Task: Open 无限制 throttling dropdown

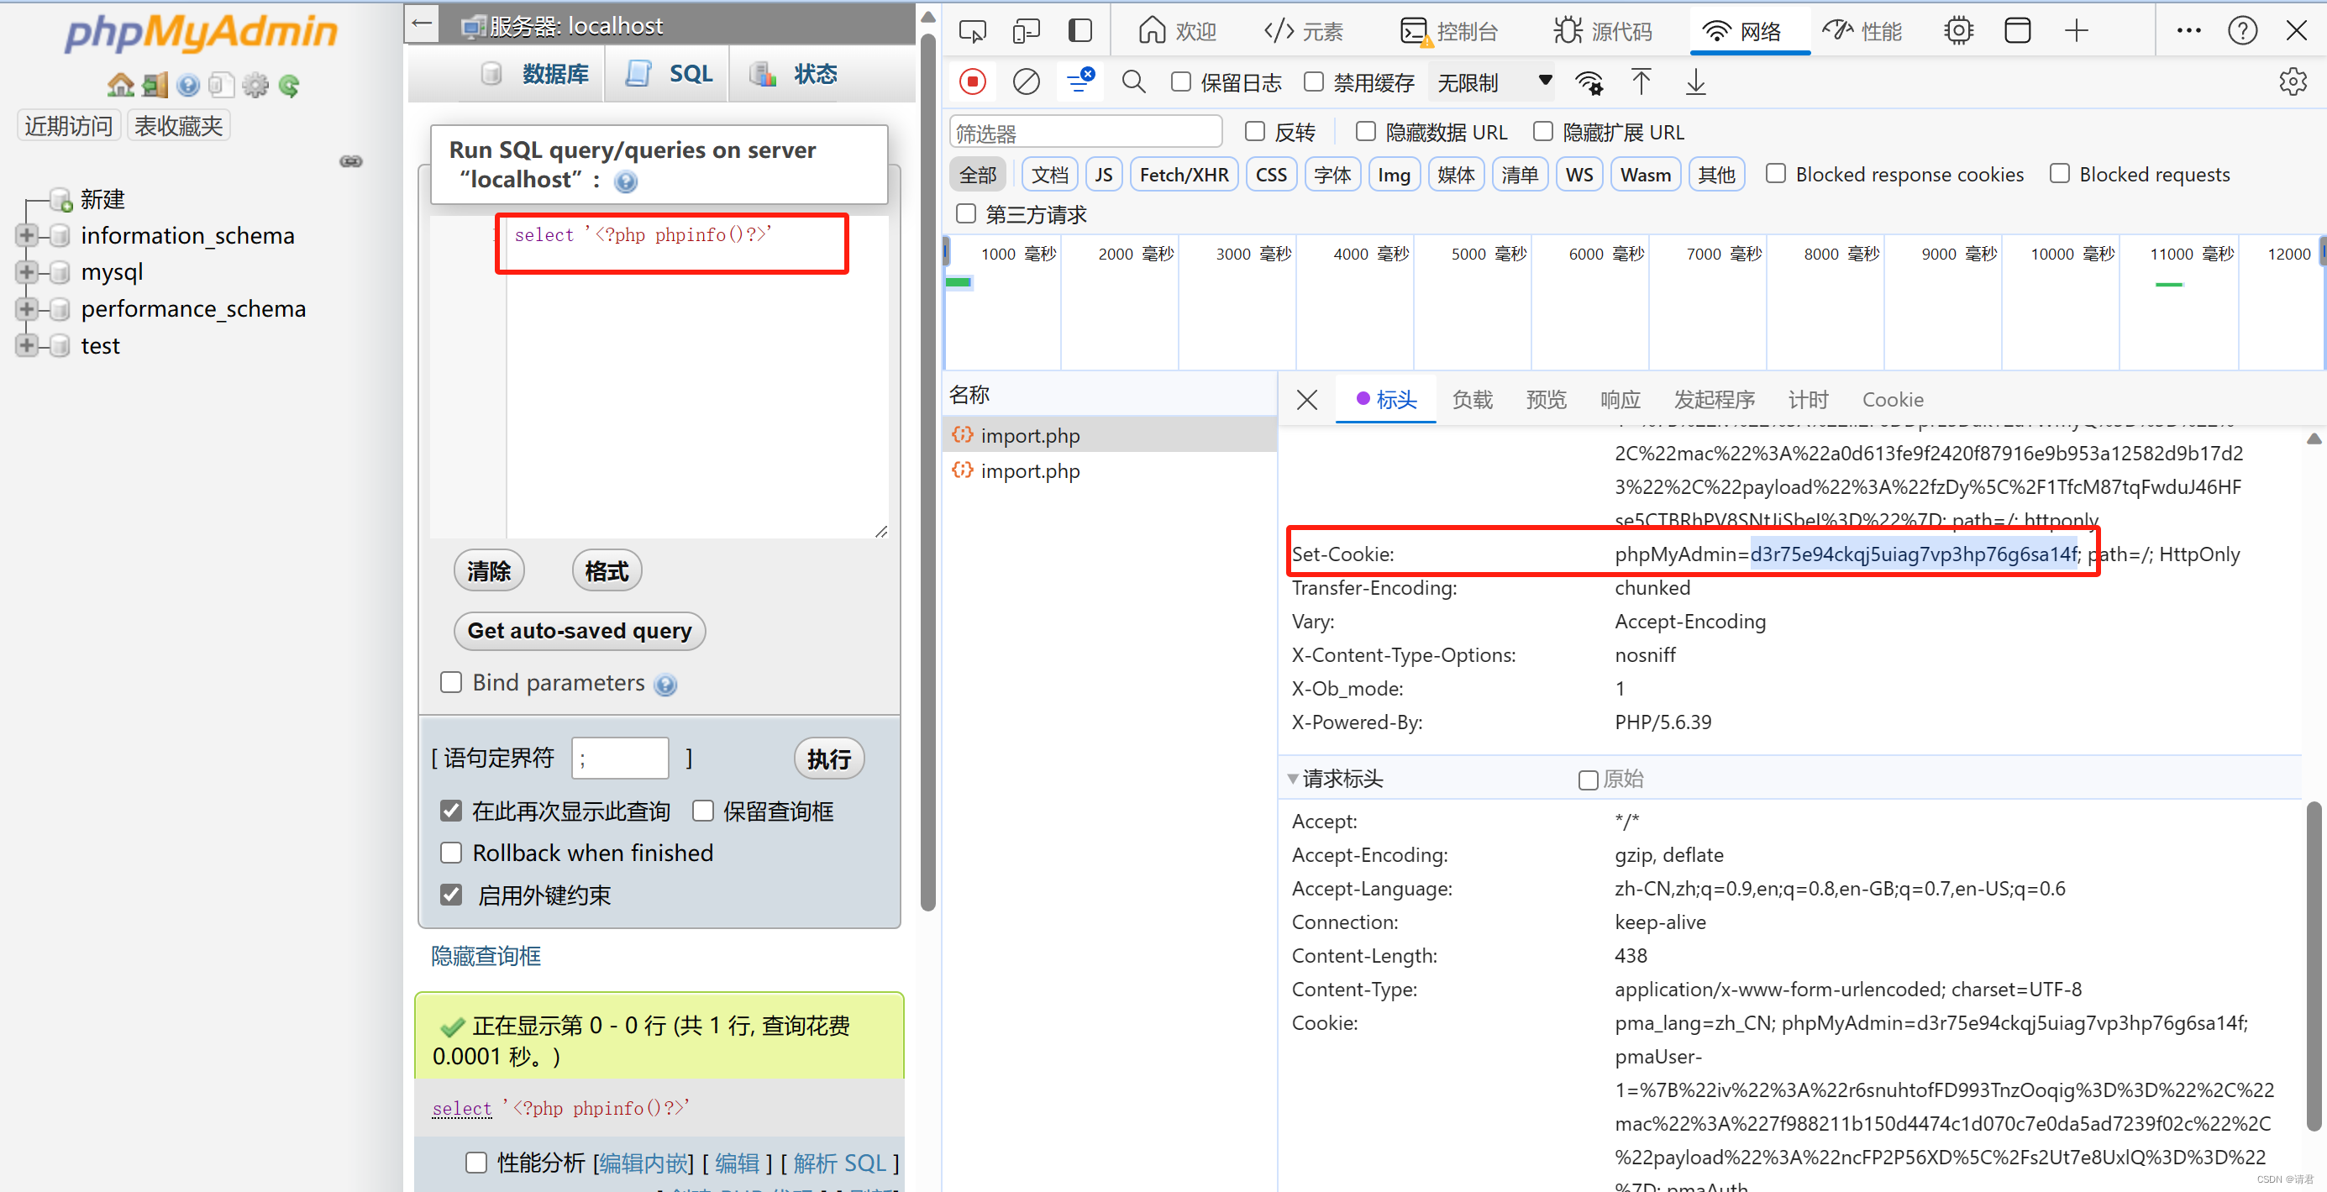Action: 1493,83
